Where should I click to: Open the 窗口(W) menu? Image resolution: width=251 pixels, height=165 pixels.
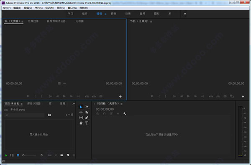tap(72, 8)
